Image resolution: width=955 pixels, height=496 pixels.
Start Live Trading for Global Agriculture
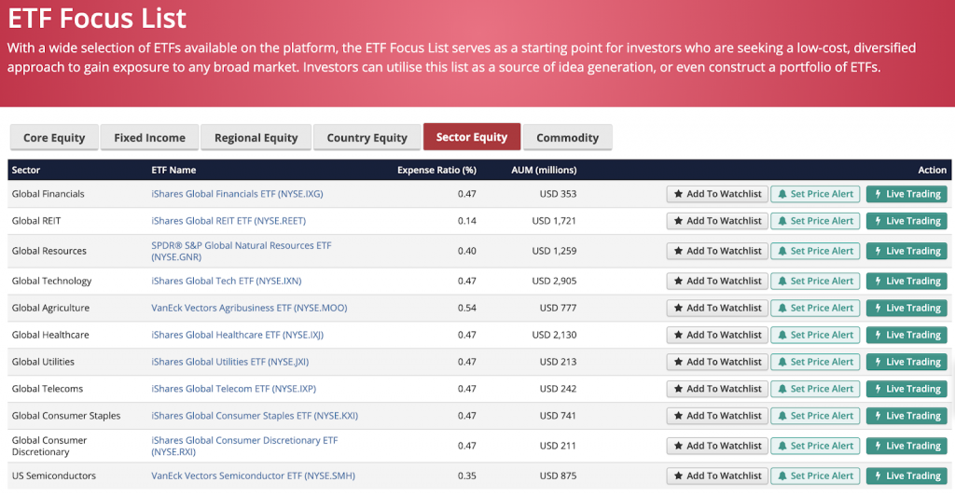tap(907, 308)
